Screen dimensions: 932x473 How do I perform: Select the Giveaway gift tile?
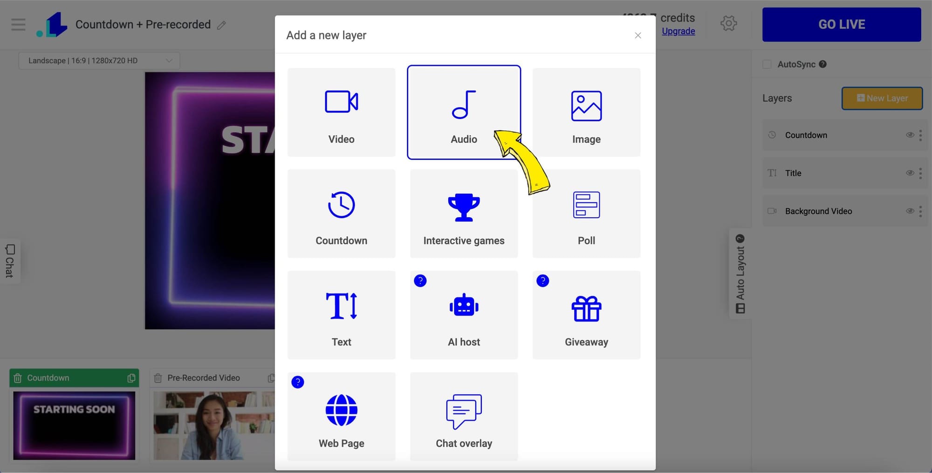click(x=586, y=315)
